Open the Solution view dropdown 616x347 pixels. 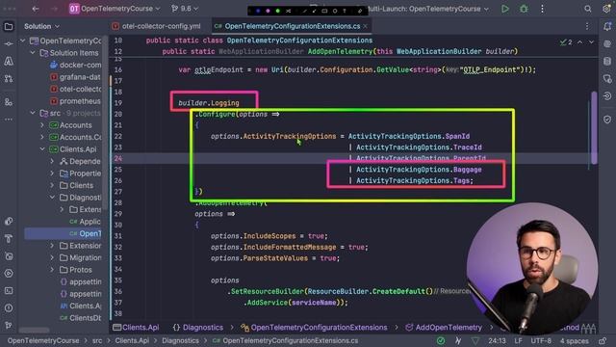pos(41,26)
